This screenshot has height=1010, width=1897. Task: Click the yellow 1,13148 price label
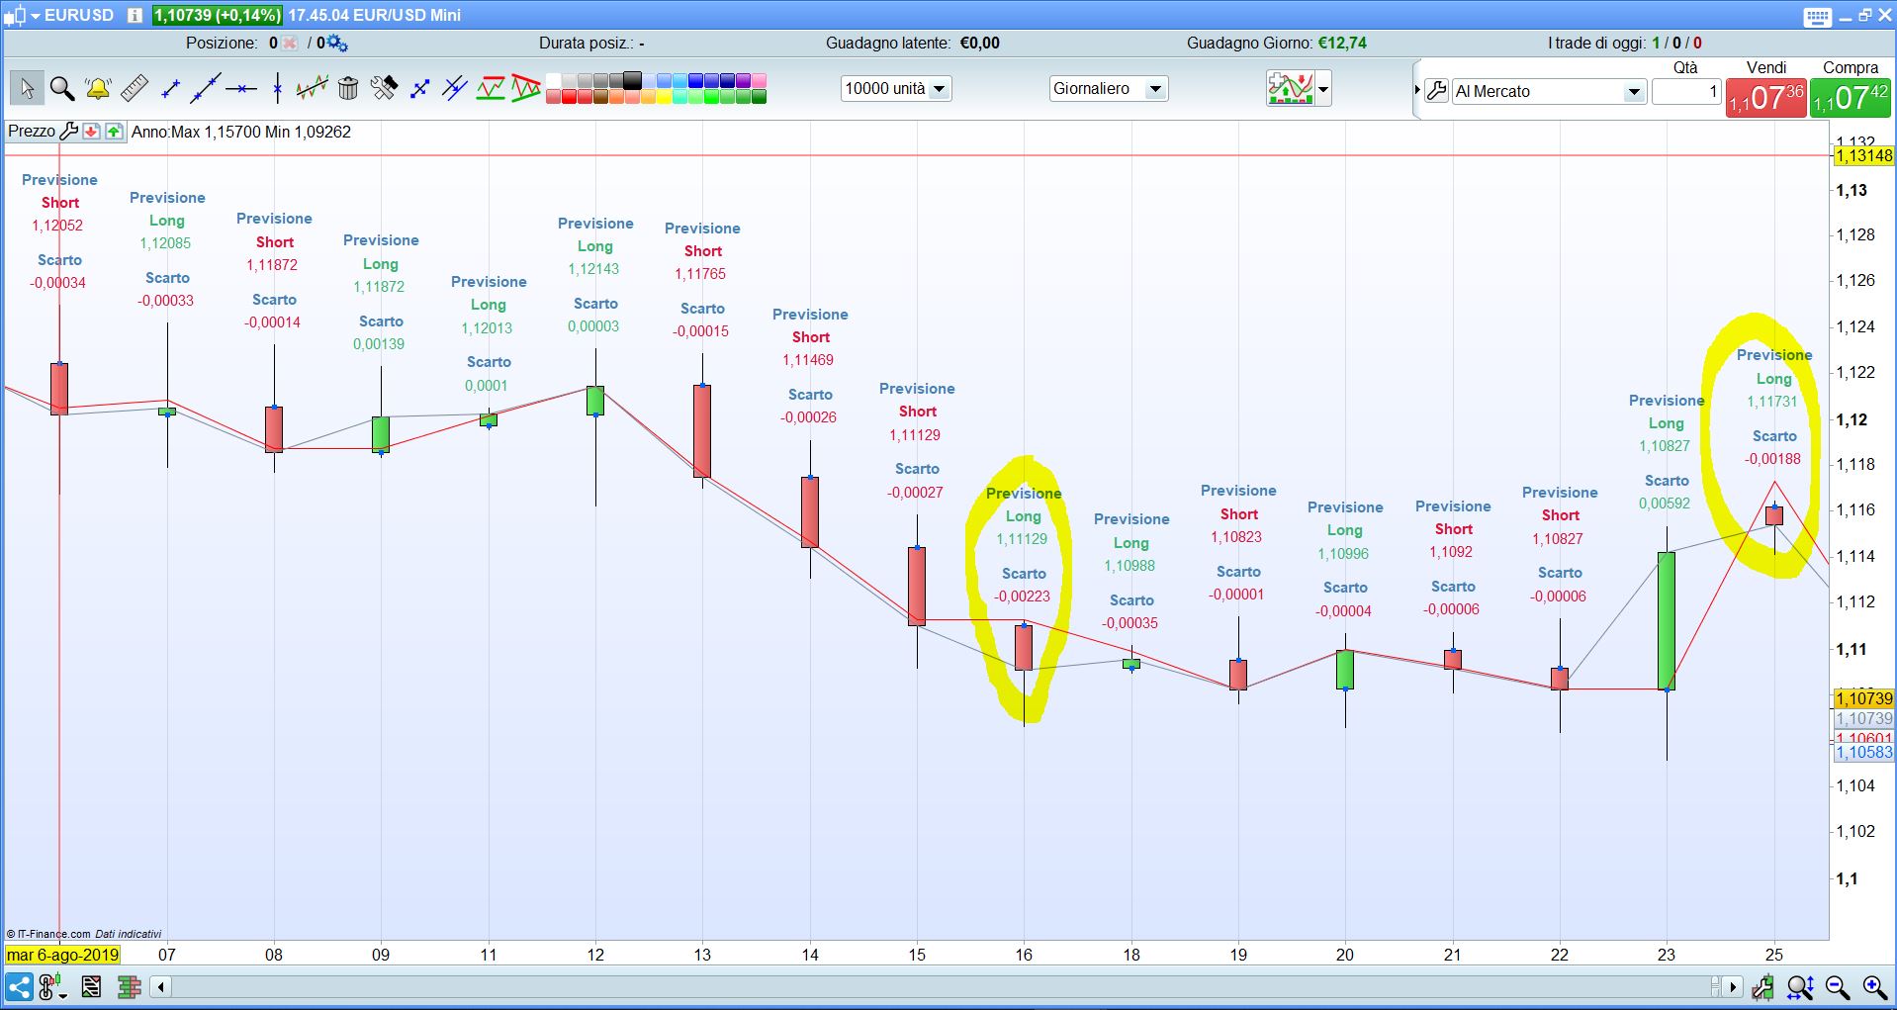(1863, 155)
